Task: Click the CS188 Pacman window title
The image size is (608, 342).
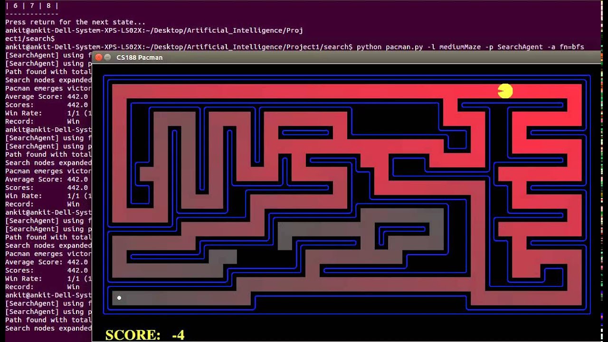Action: point(140,57)
